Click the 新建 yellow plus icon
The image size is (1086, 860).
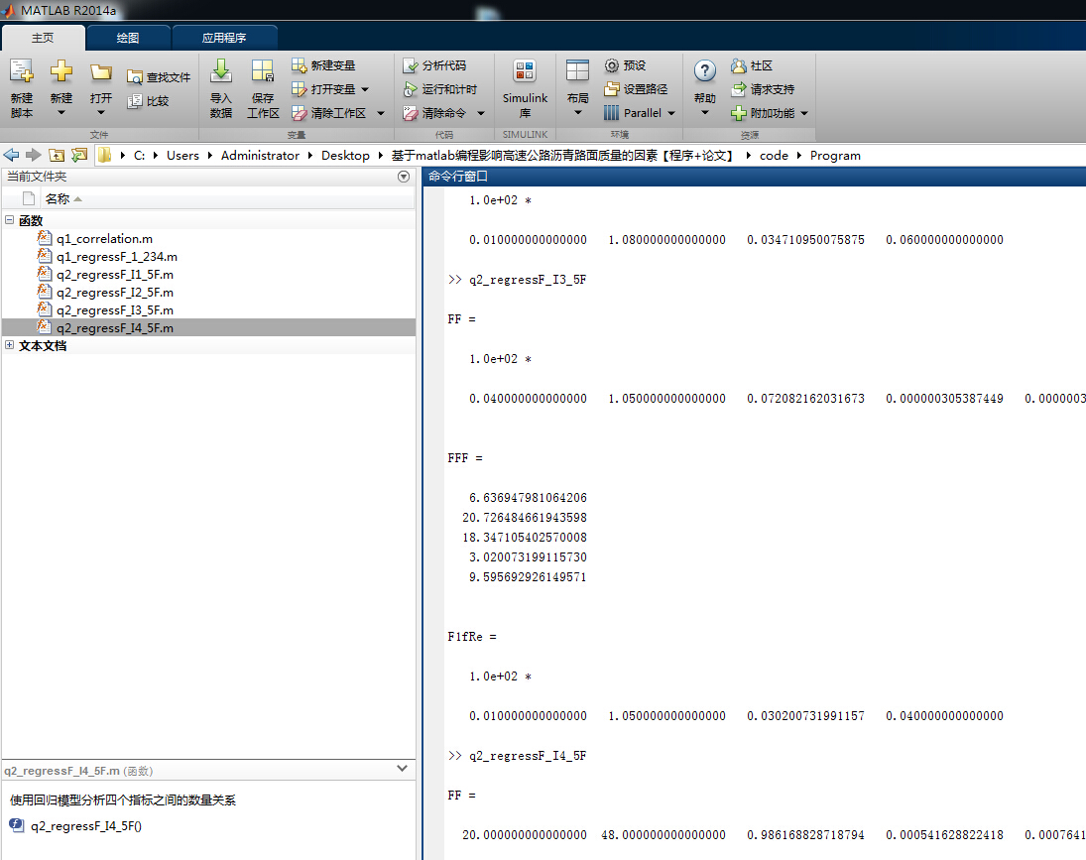[60, 71]
